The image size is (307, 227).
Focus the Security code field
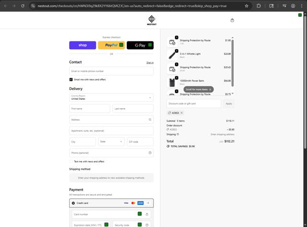coord(131,225)
